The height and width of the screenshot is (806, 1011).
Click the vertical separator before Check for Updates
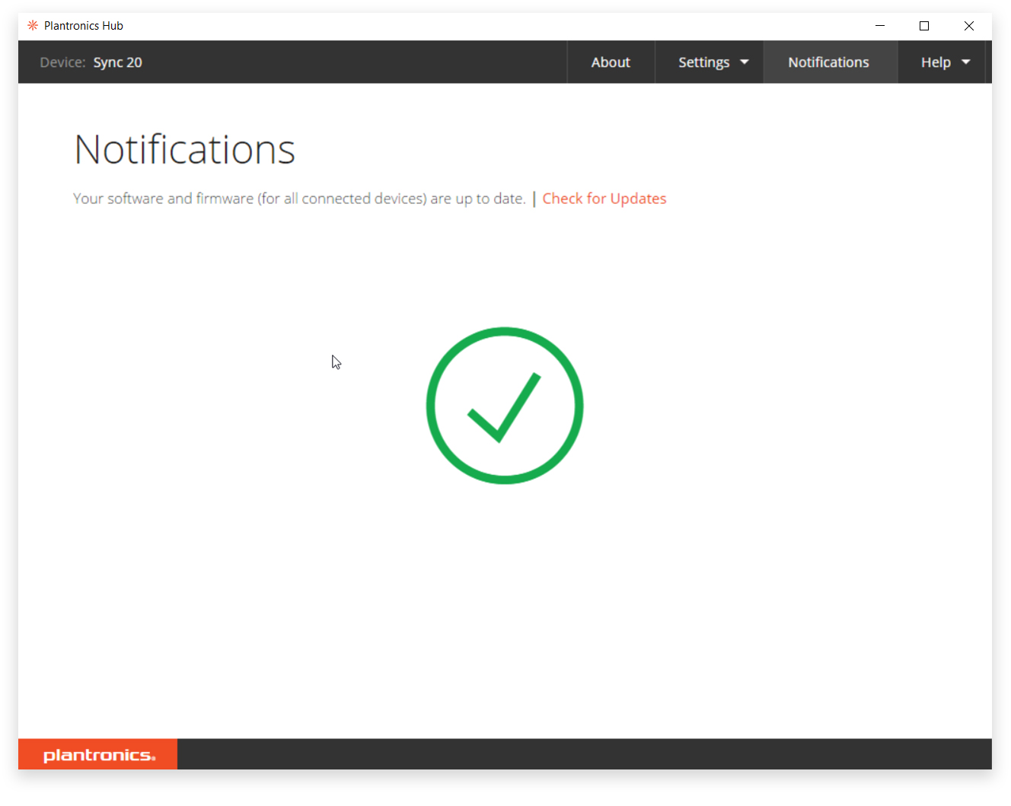[x=534, y=199]
